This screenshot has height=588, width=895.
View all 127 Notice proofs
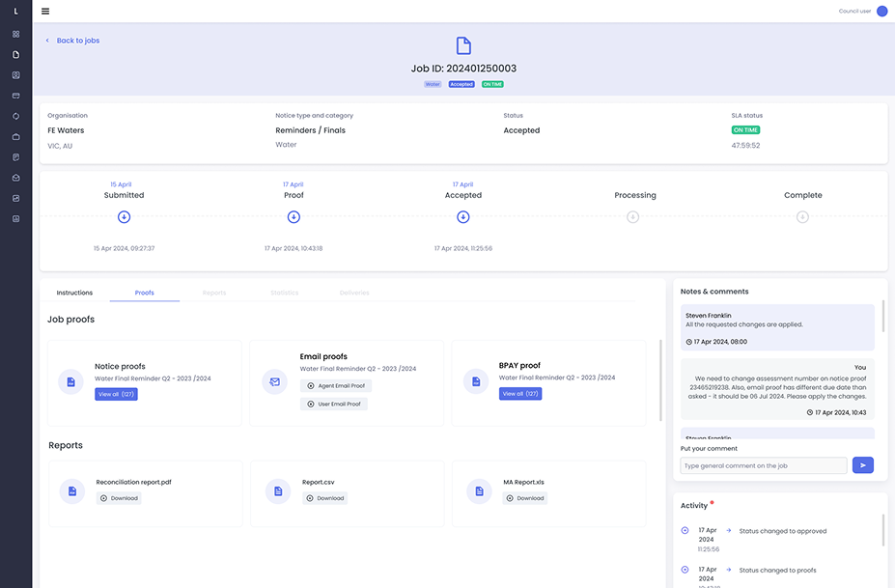pos(116,394)
